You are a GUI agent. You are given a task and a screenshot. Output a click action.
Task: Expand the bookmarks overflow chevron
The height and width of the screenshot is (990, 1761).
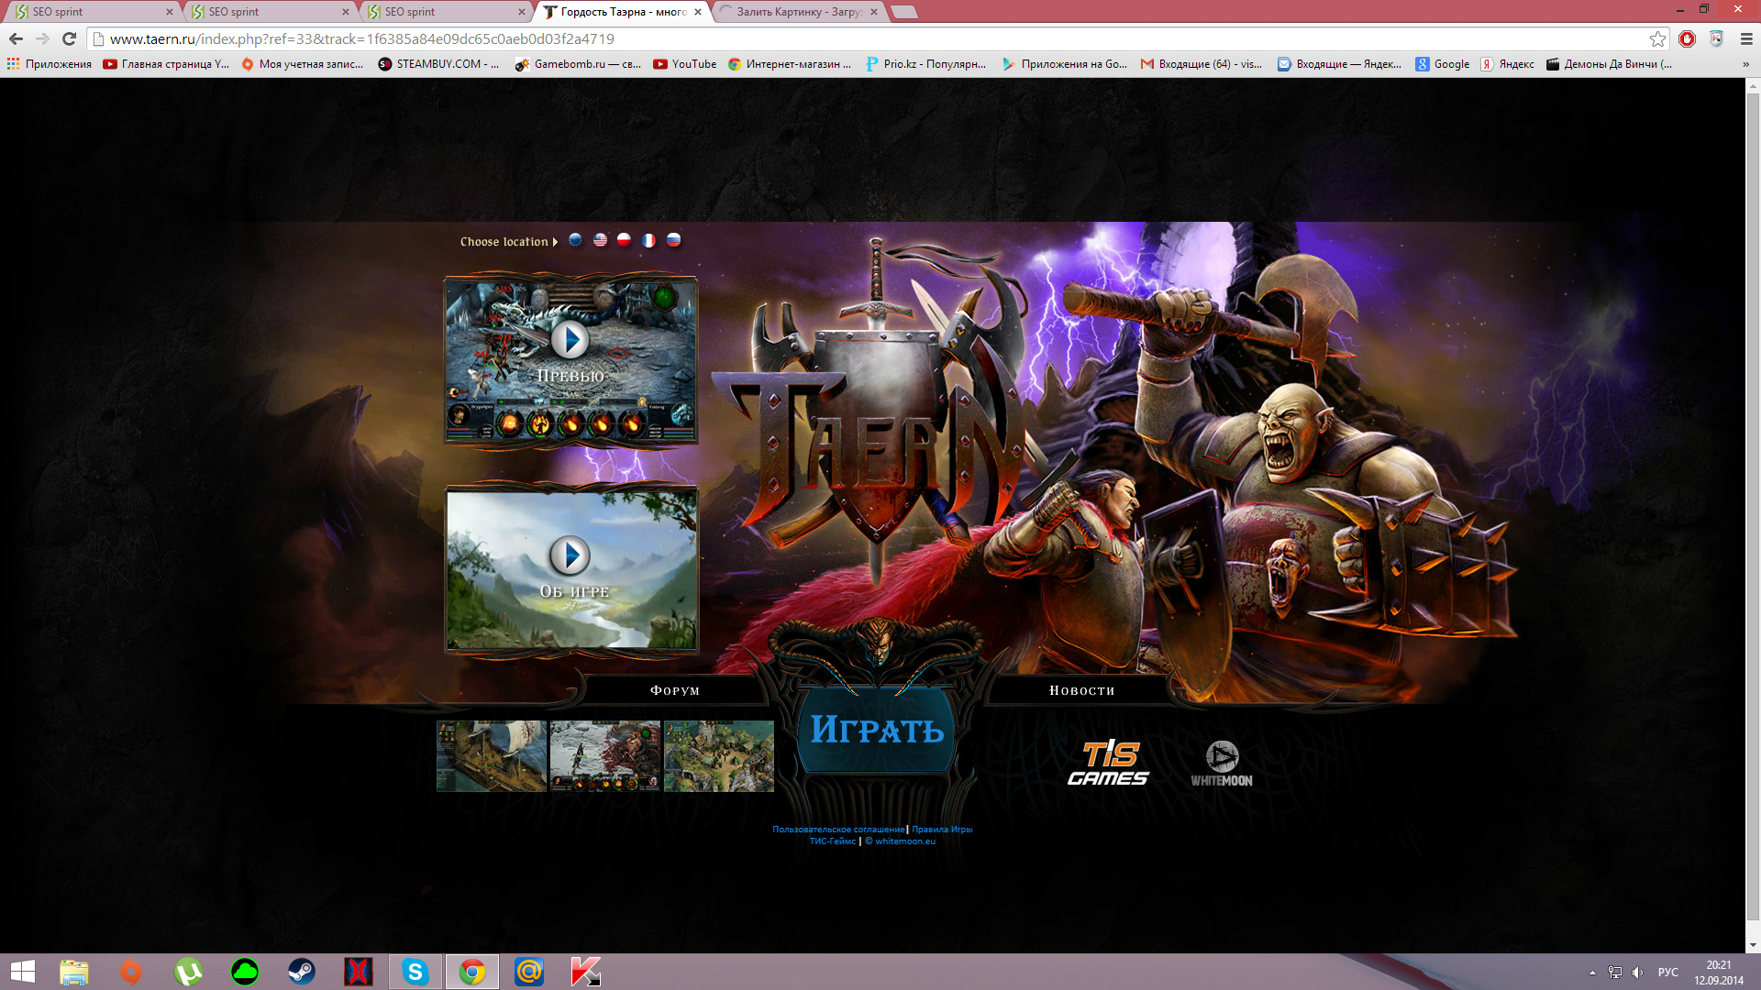tap(1745, 64)
